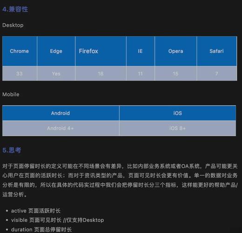Click the 'Mobile' label above the second table
Viewport: 242px width, 233px height.
click(11, 94)
